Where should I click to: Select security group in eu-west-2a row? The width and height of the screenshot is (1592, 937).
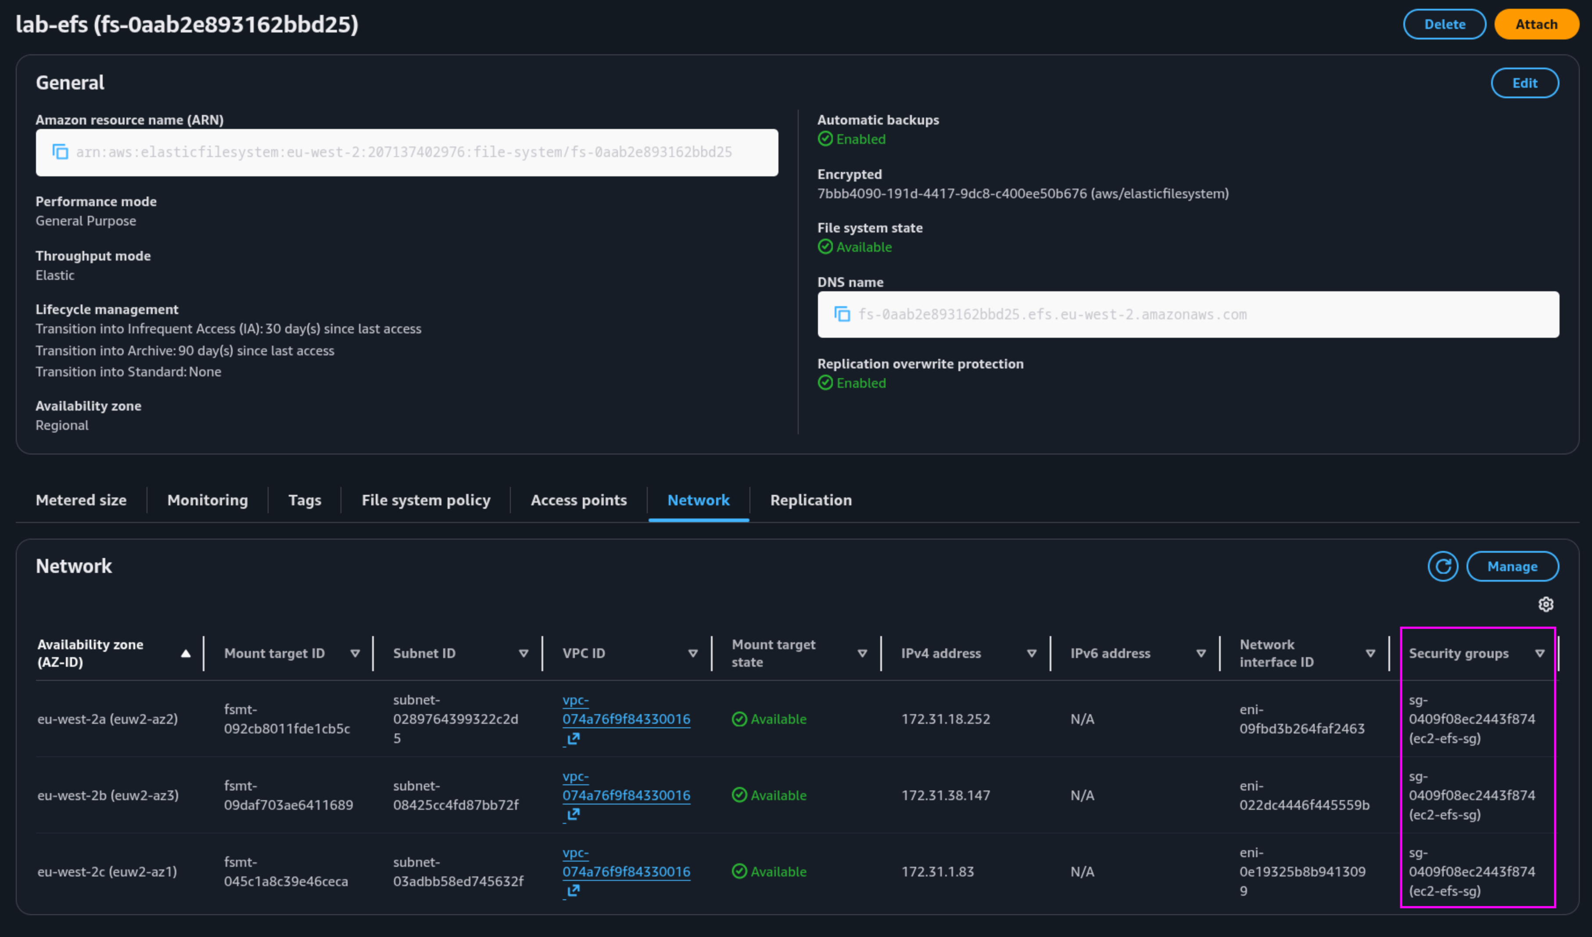[1471, 719]
